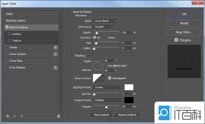Open the black Shadow color swatch
The width and height of the screenshot is (205, 124).
click(x=129, y=100)
